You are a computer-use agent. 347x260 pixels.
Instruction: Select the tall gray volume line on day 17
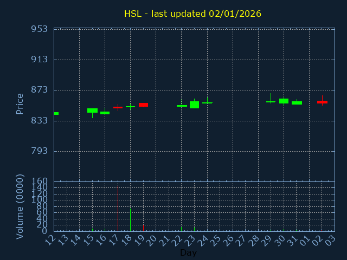pos(118,209)
